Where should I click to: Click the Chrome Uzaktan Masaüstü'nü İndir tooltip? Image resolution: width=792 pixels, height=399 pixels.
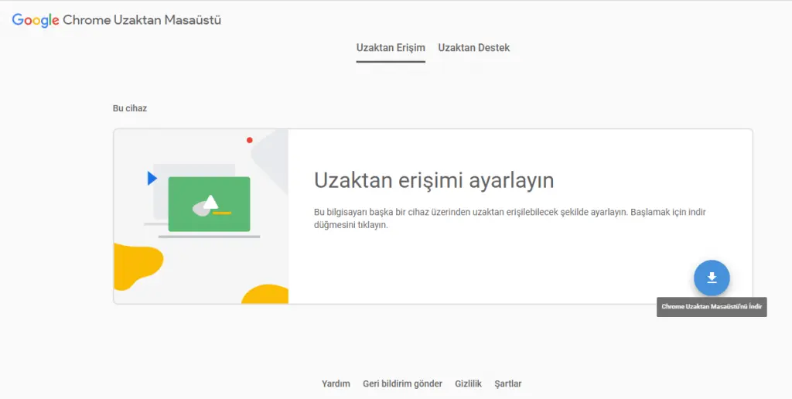point(712,306)
